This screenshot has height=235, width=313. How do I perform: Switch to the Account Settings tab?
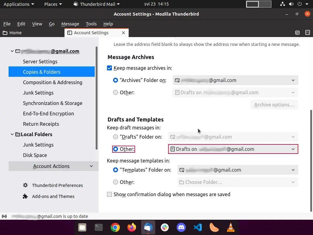91,32
